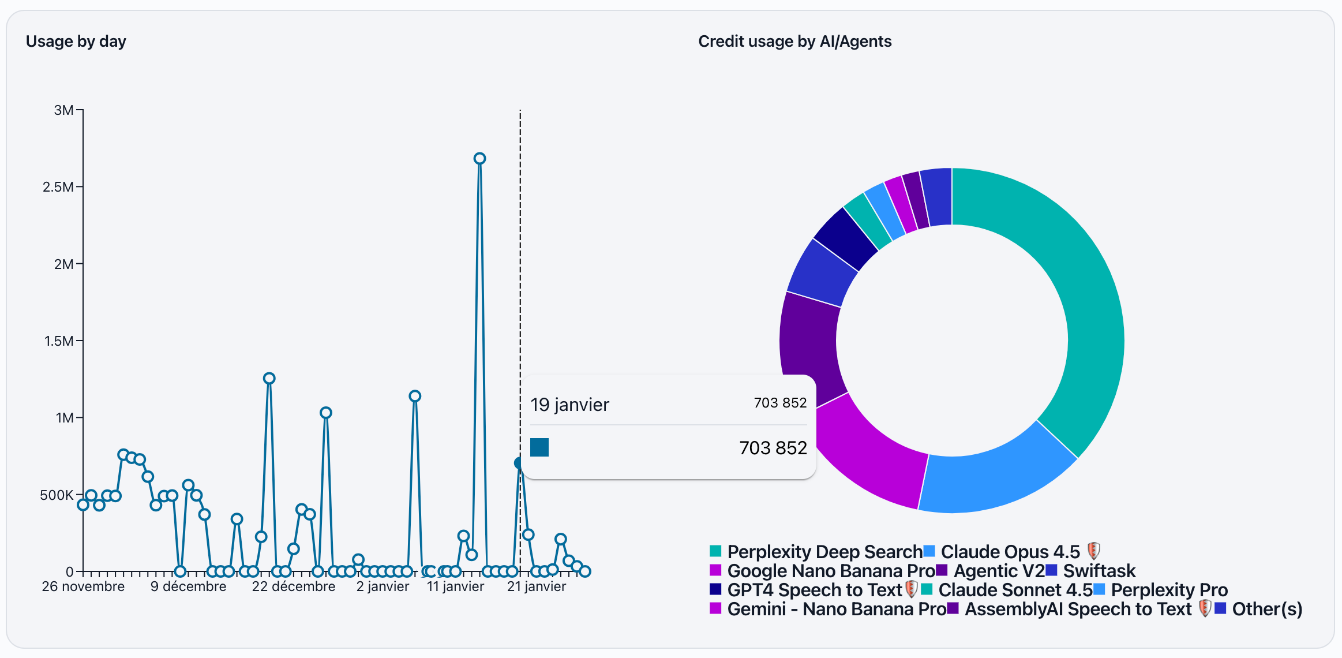
Task: Click the "2.5M" y-axis label
Action: (x=58, y=187)
